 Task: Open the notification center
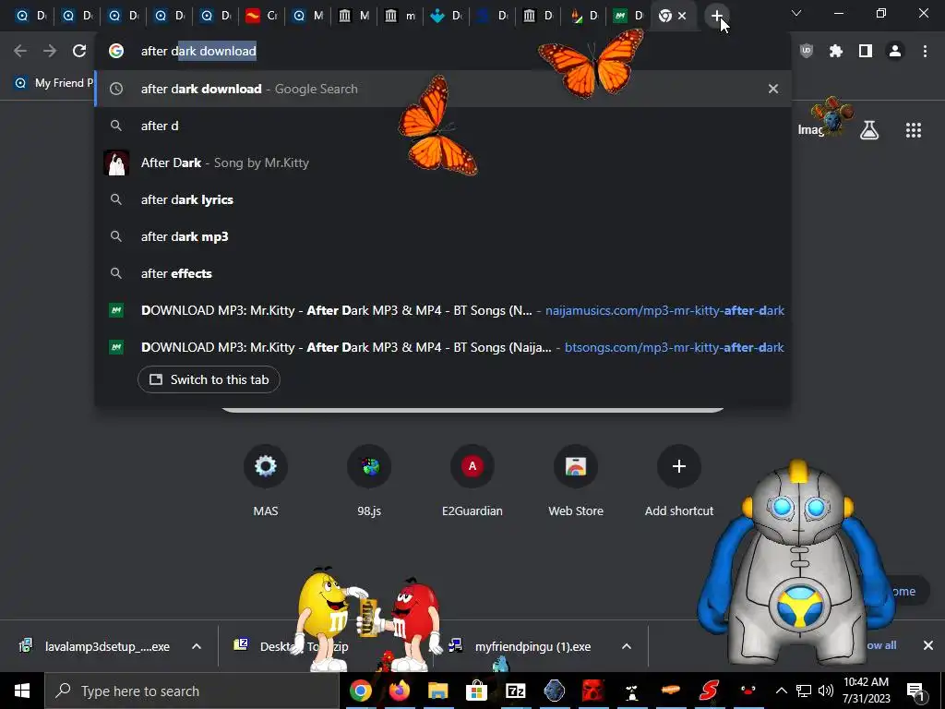(915, 691)
